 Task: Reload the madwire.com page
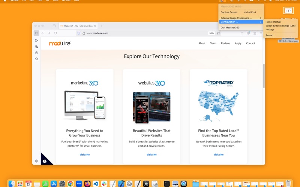(x=55, y=33)
